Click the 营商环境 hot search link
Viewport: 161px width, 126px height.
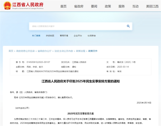[x=64, y=35]
